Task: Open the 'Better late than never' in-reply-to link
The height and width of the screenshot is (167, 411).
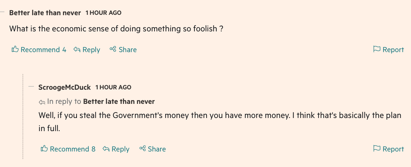Action: 119,101
